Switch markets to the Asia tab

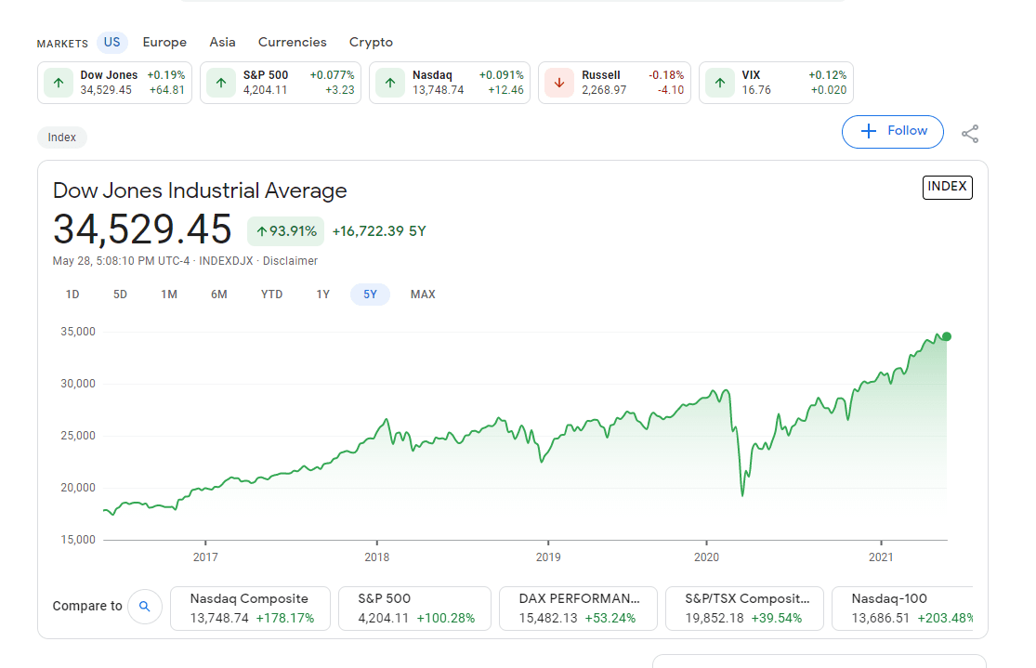pos(222,43)
